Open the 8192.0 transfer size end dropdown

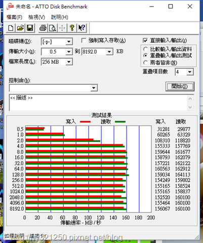click(x=109, y=52)
